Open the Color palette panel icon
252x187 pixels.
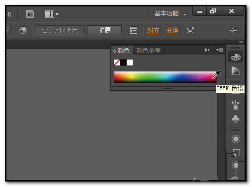[236, 57]
